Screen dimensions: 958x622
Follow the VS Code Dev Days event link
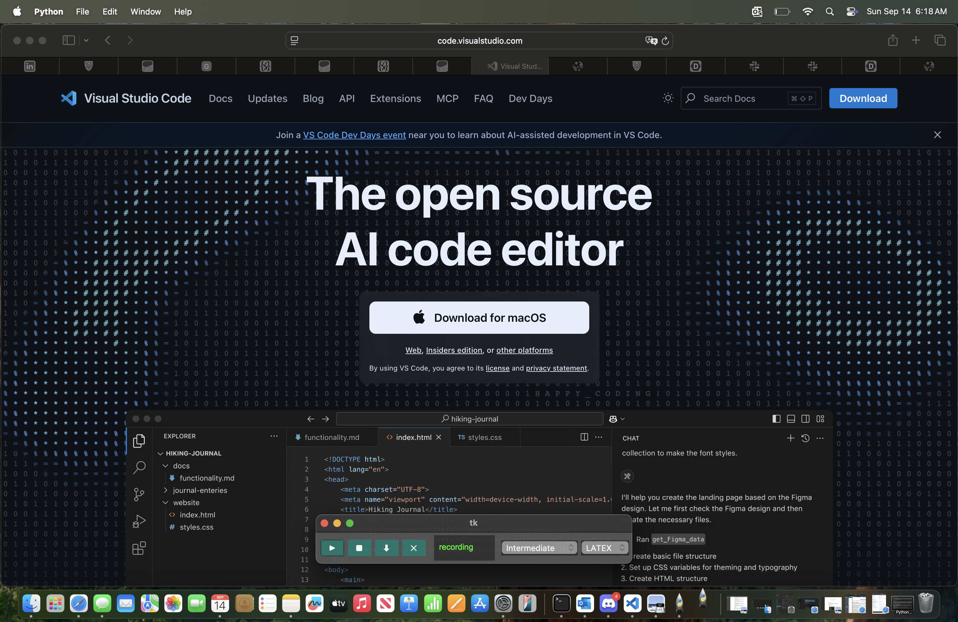tap(354, 135)
